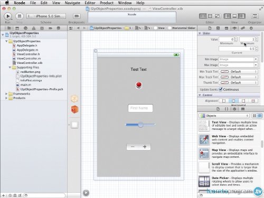Open the Quick Help inspector tab

218,28
